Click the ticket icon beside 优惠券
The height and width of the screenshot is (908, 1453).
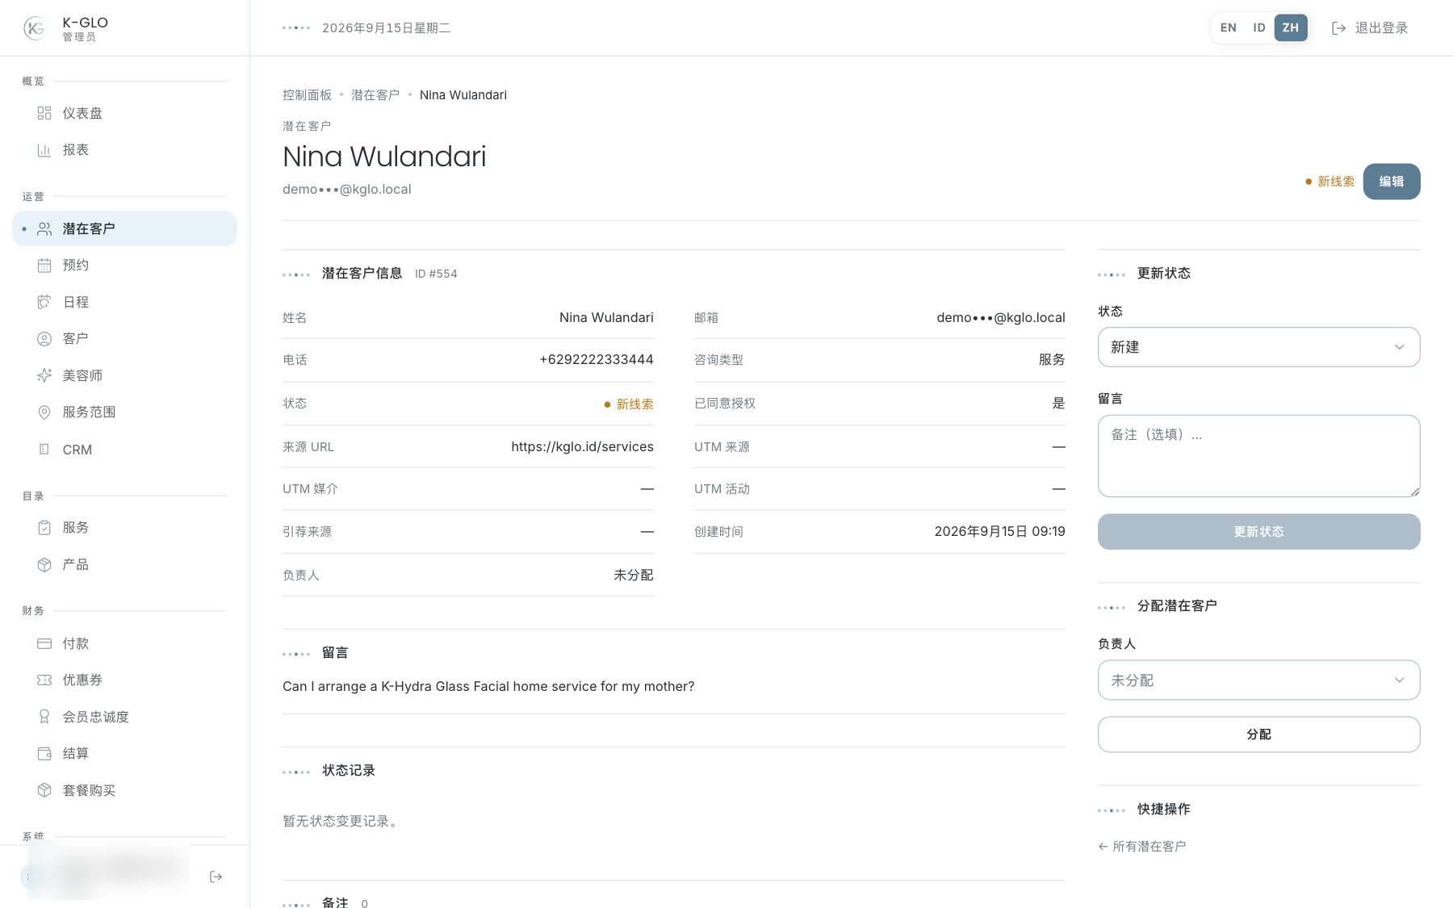44,680
